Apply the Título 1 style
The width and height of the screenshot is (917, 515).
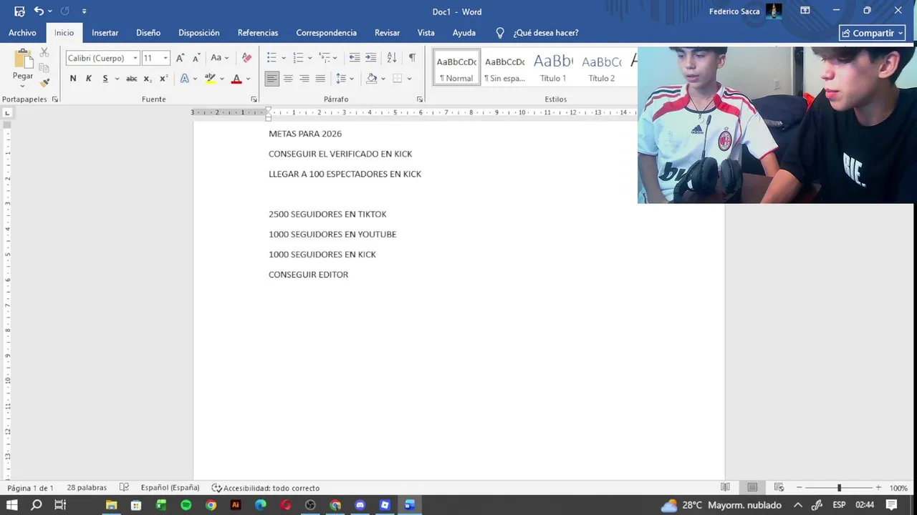[553, 68]
